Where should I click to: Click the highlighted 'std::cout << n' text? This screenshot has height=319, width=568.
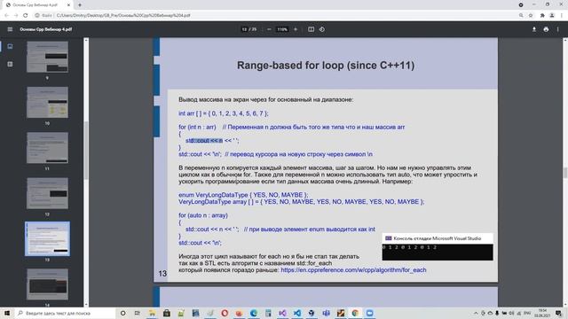tap(204, 141)
